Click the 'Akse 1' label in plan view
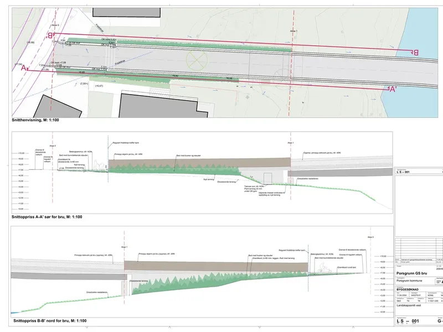Image resolution: width=443 pixels, height=332 pixels. [293, 31]
